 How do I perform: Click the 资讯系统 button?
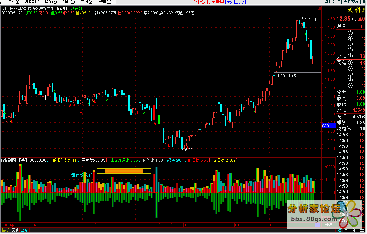pos(332,2)
